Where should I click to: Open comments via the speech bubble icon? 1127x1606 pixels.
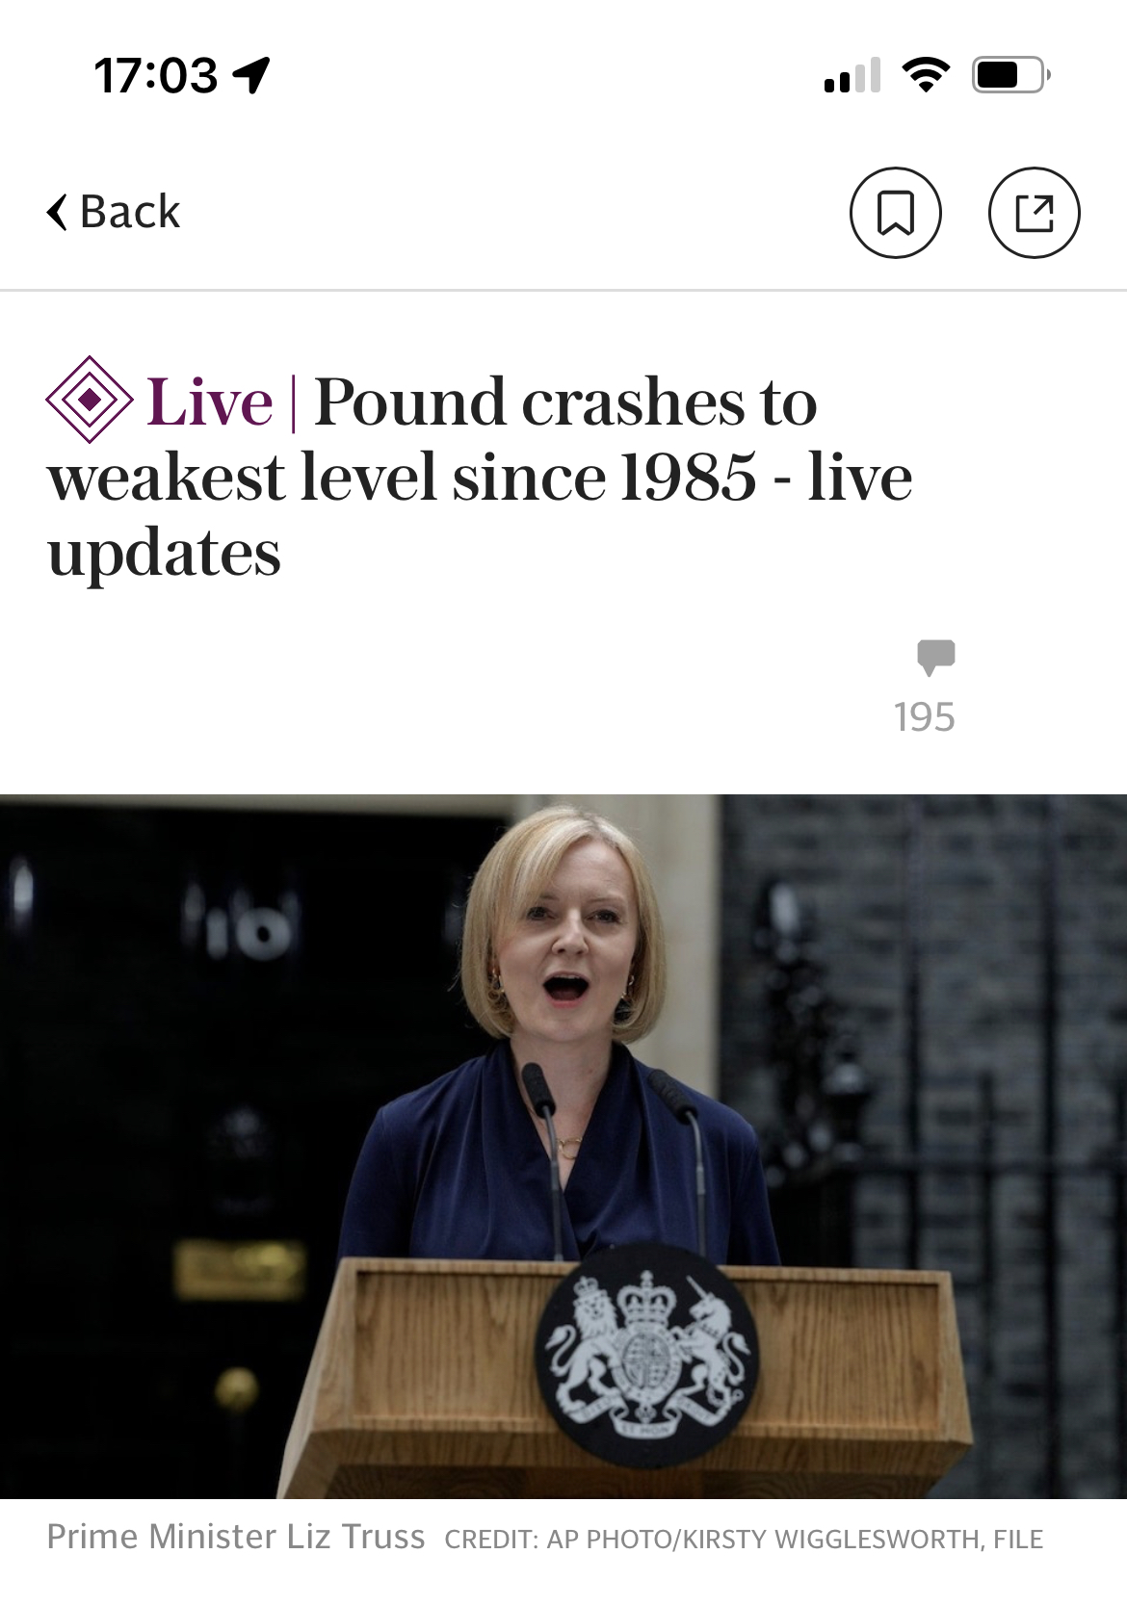935,657
